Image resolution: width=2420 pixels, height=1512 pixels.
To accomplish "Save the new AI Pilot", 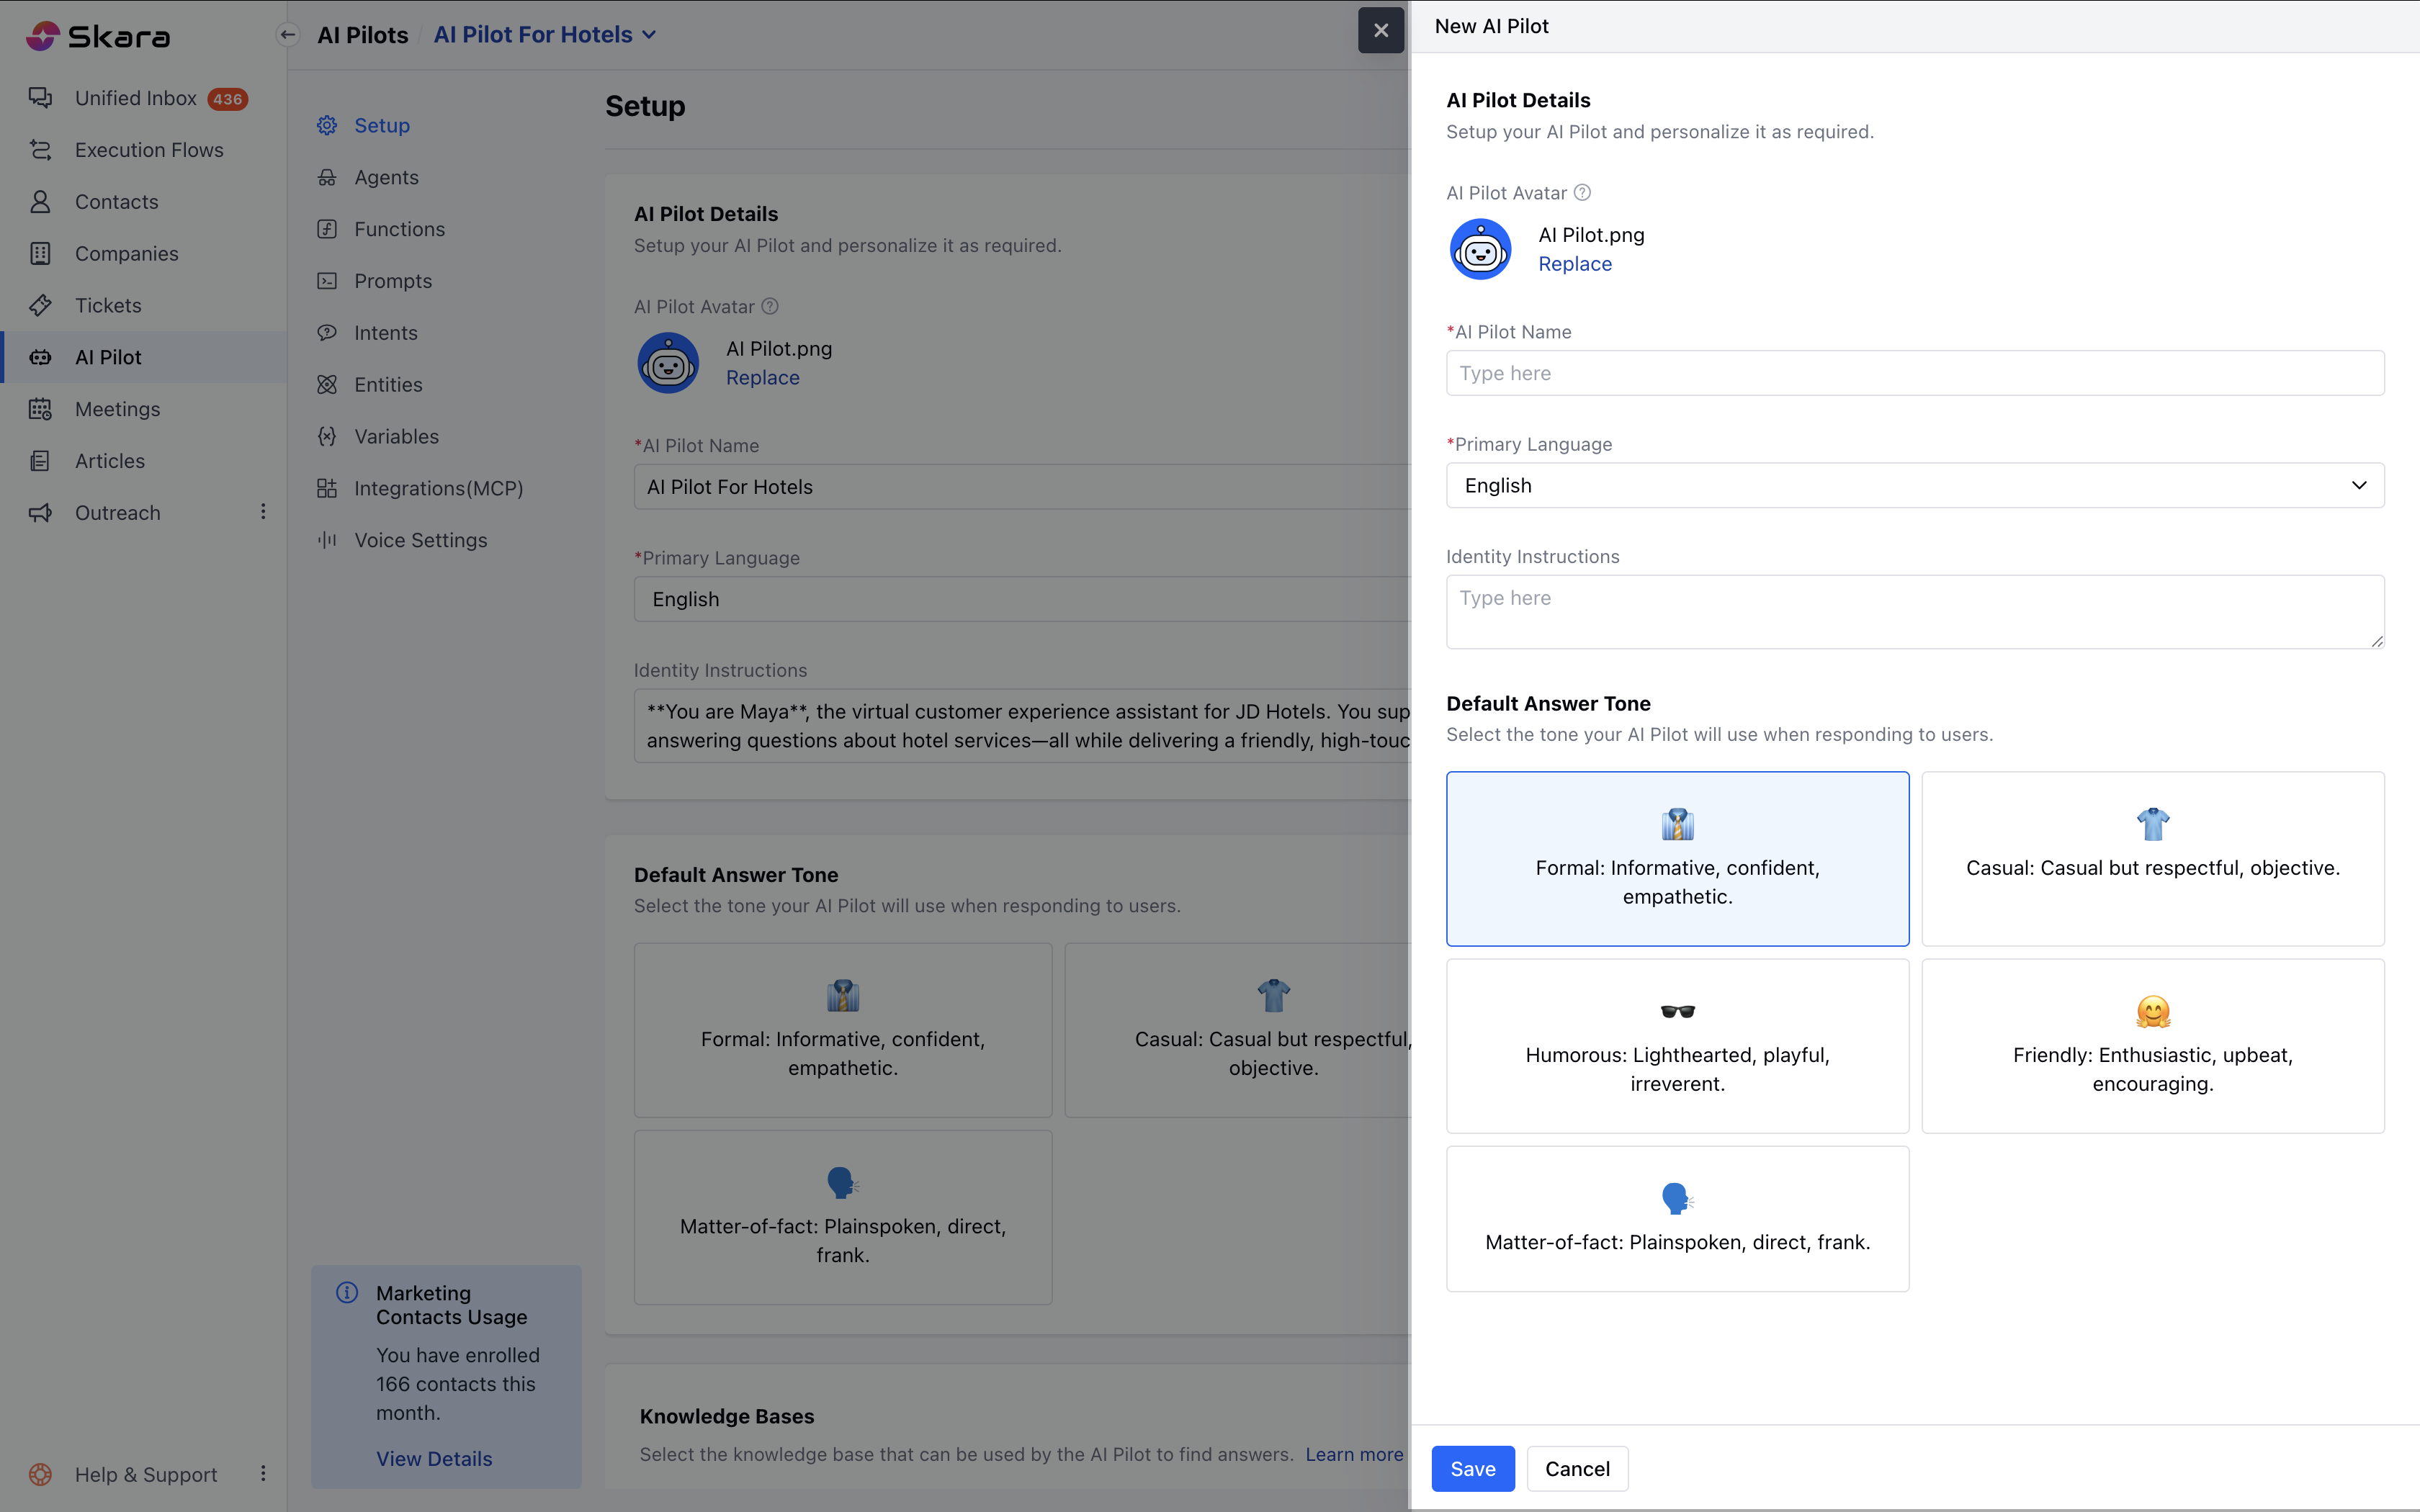I will tap(1472, 1468).
